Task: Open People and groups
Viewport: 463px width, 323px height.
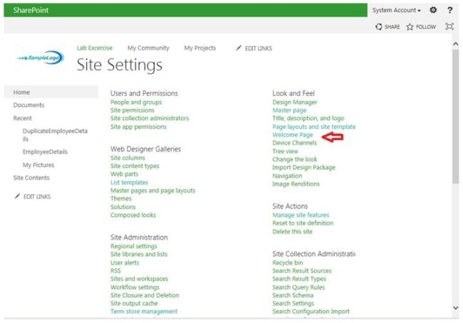Action: tap(136, 102)
